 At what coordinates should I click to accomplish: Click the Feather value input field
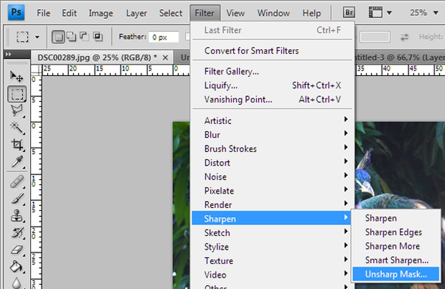tap(164, 37)
